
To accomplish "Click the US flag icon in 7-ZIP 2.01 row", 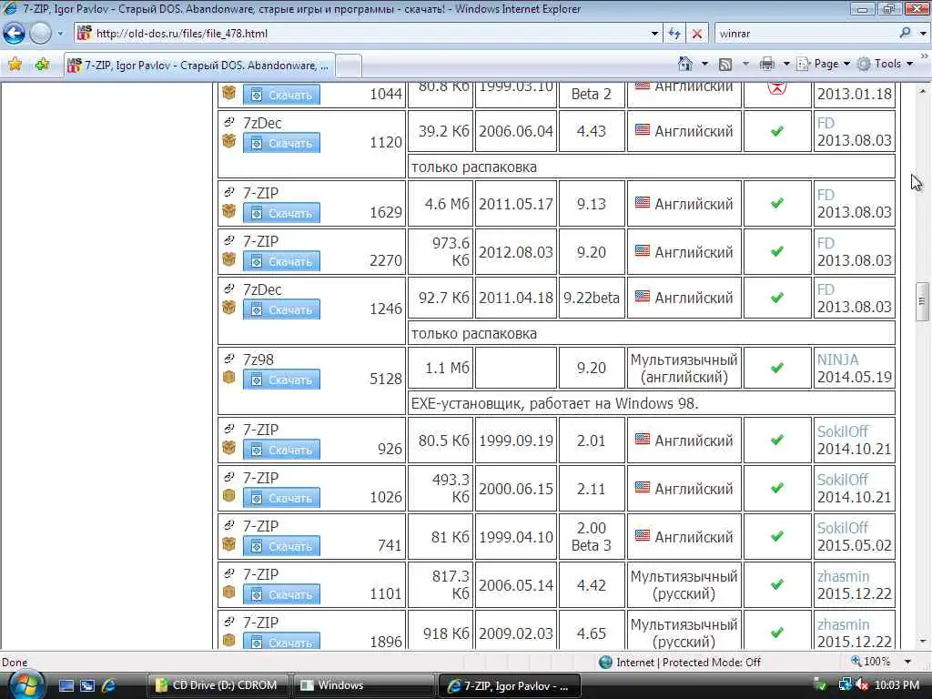I will pyautogui.click(x=643, y=440).
